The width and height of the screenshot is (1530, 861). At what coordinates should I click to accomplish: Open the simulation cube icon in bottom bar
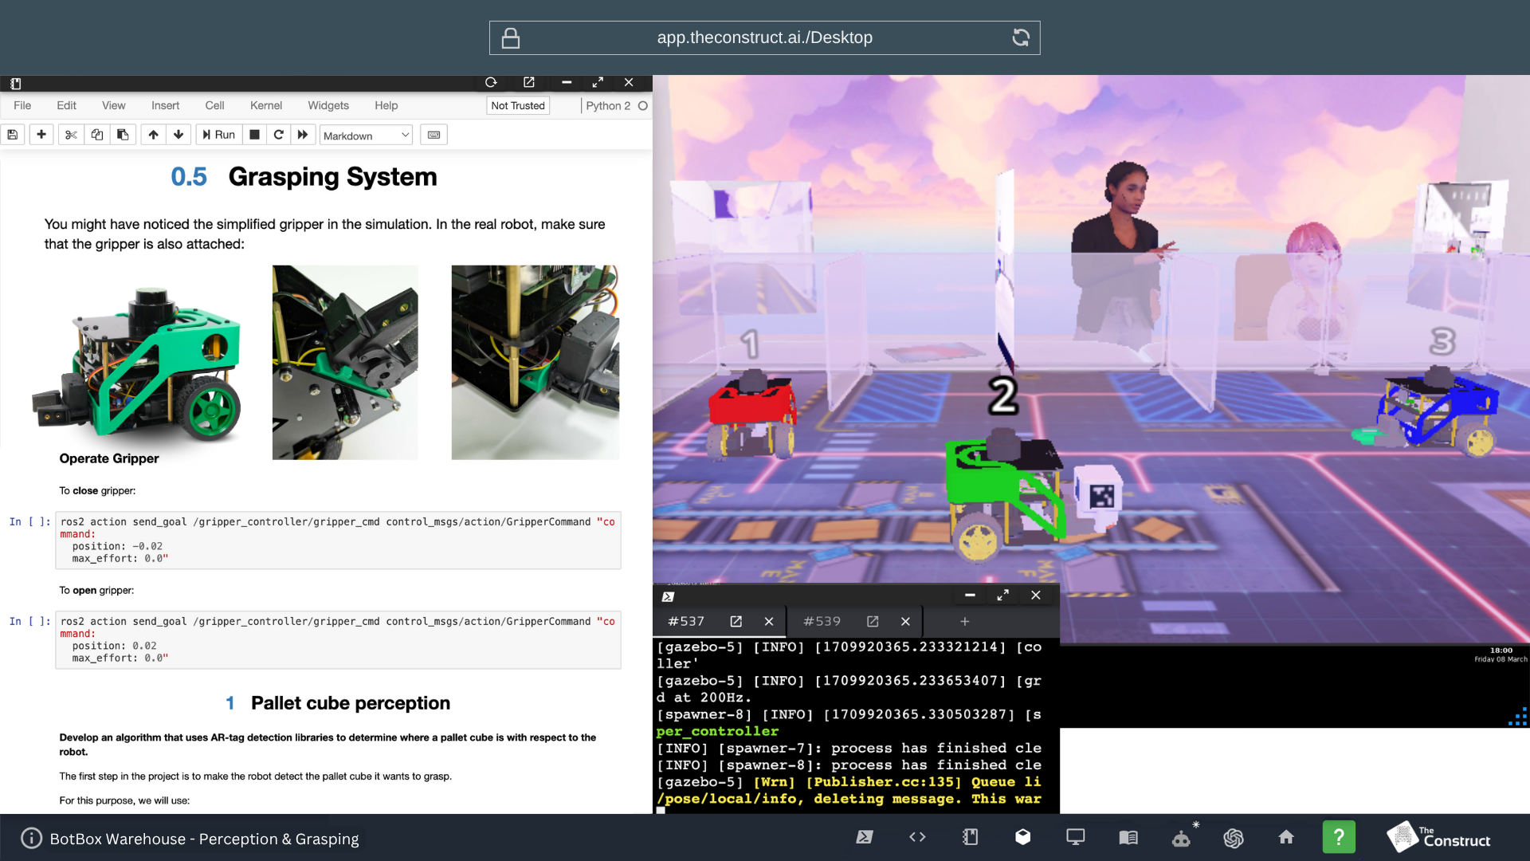(x=1023, y=837)
